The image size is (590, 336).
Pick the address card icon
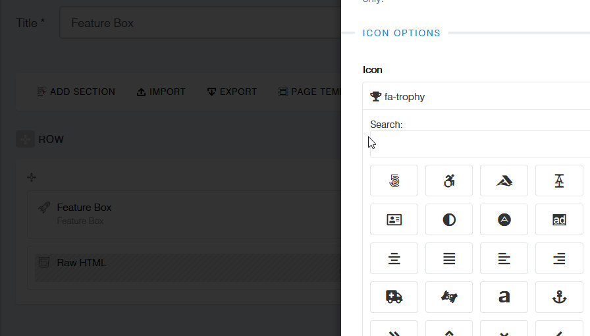click(394, 220)
